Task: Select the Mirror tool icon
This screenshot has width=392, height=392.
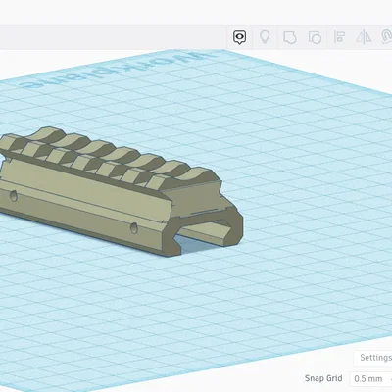Action: coord(364,37)
